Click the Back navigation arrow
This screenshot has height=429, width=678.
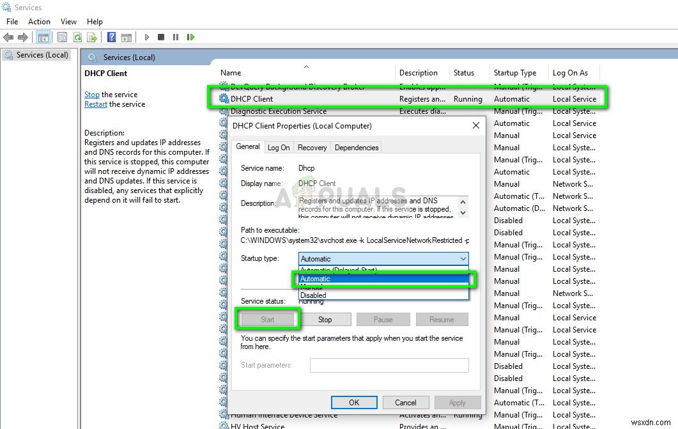[8, 36]
